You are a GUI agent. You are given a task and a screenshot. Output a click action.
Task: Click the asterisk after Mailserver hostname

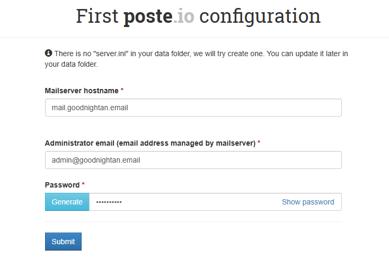122,91
